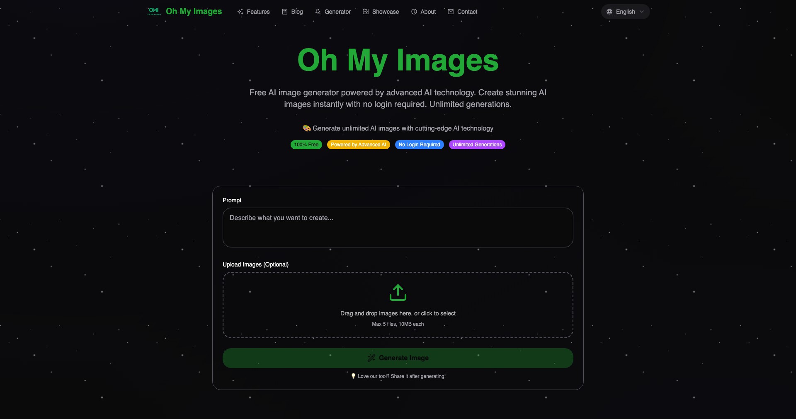
Task: Click the Generator wand icon
Action: pyautogui.click(x=318, y=12)
